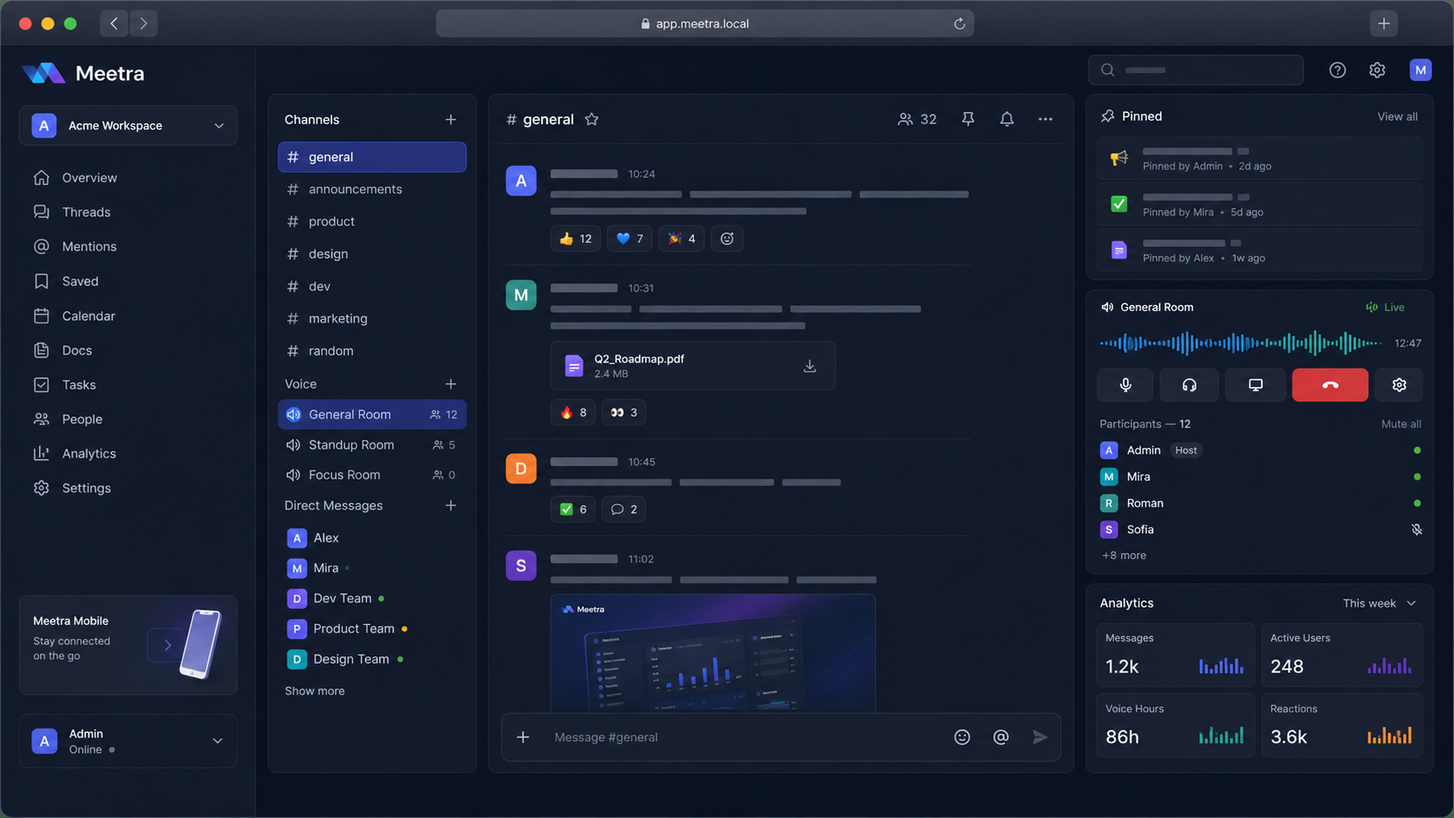
Task: Select the marketing channel
Action: tap(372, 318)
